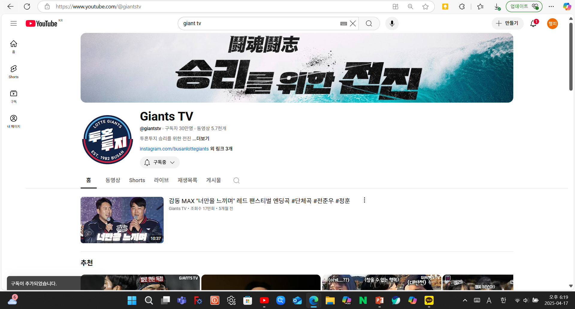575x309 pixels.
Task: Click the magnifier search submit button
Action: pos(369,24)
